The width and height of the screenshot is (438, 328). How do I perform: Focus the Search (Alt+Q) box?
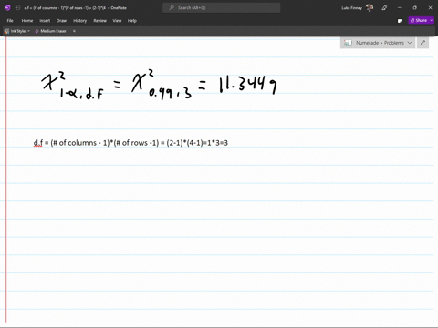(x=222, y=8)
